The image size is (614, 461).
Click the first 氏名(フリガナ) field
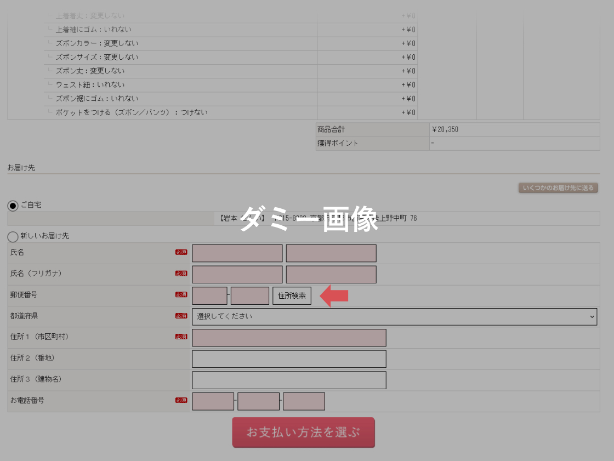point(237,275)
